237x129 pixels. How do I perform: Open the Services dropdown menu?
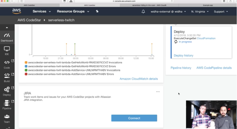42,12
